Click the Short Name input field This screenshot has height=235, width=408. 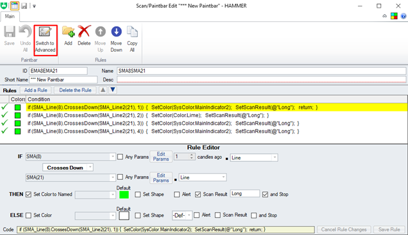(64, 79)
